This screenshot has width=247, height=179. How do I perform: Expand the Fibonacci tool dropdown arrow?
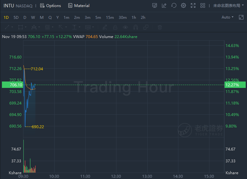coord(53,27)
